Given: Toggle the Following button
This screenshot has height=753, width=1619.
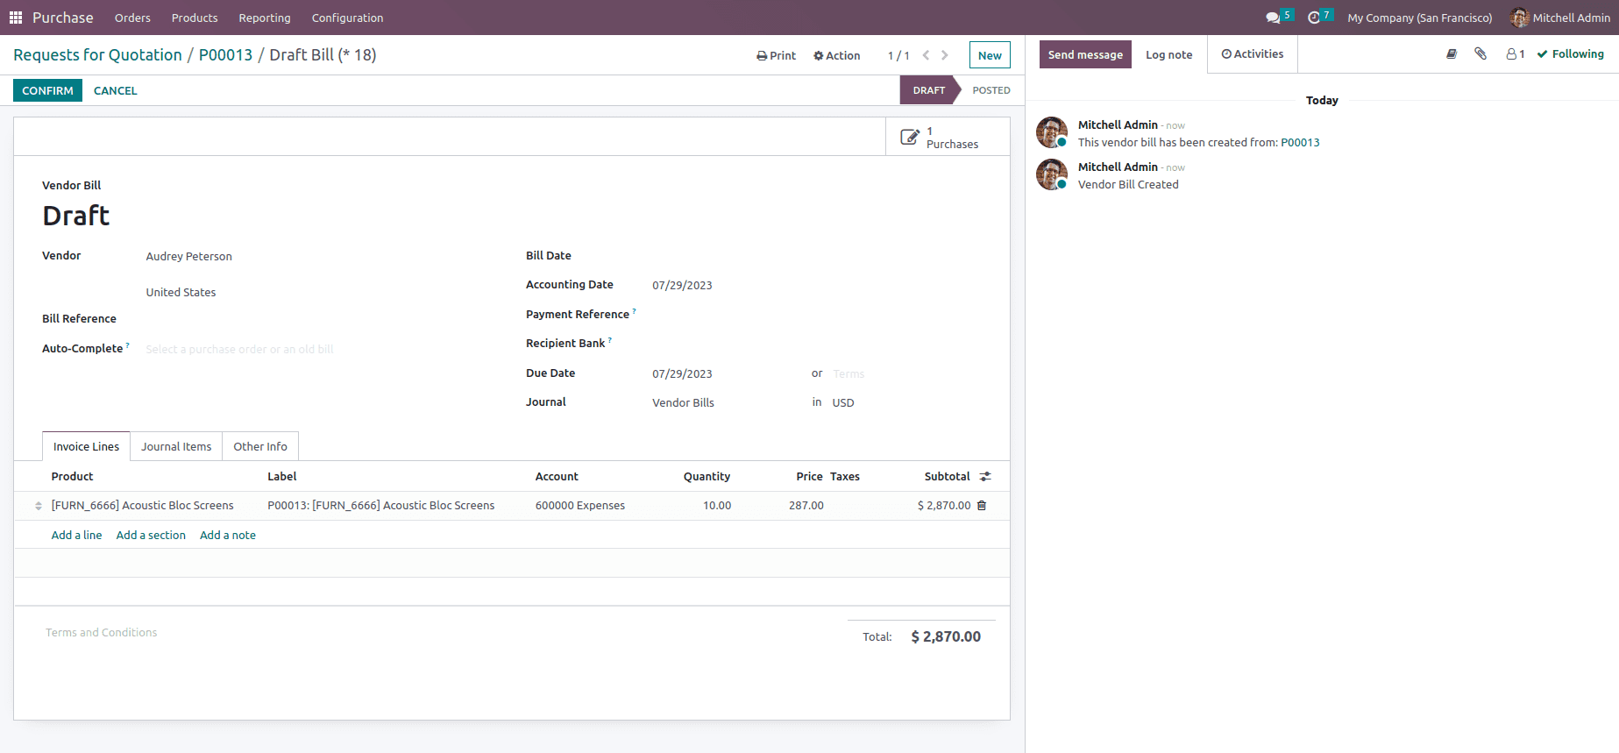Looking at the screenshot, I should pyautogui.click(x=1570, y=54).
